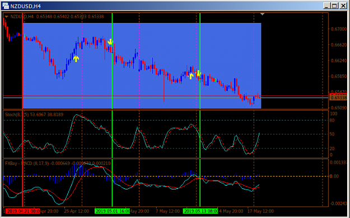Click the Stochastic 80 level scale value
Viewport: 350px width, 218px height.
coord(332,120)
